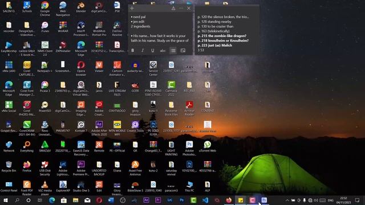Toggle bullet list in the sticky note

[173, 51]
